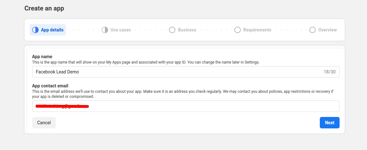
Task: Open the Business step label
Action: tap(187, 30)
